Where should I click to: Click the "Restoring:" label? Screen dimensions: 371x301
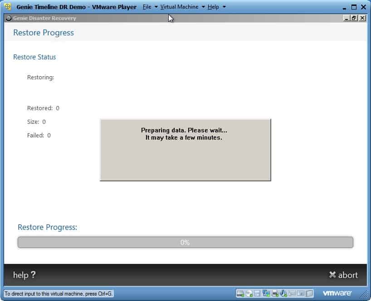click(41, 78)
